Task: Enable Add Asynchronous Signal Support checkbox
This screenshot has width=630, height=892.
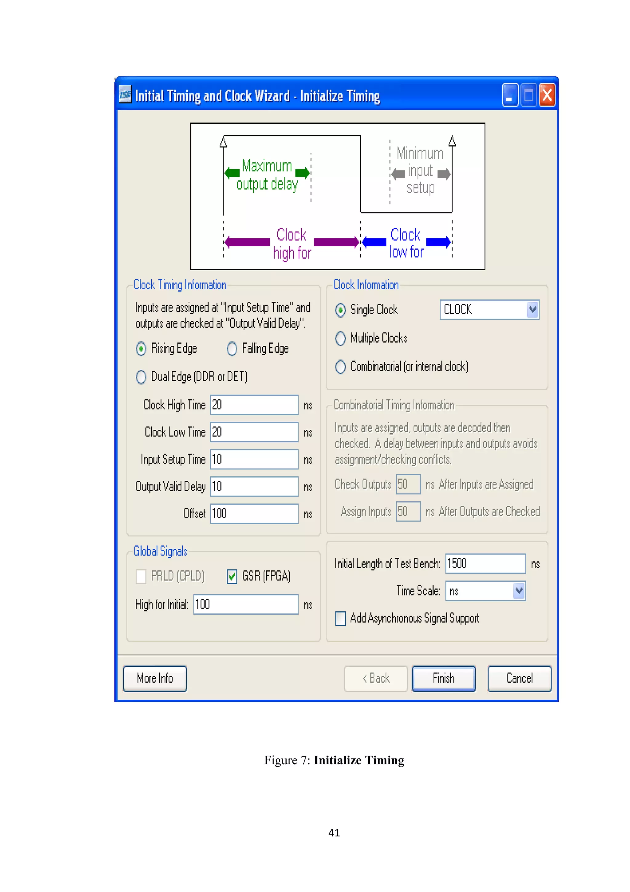Action: pyautogui.click(x=341, y=618)
